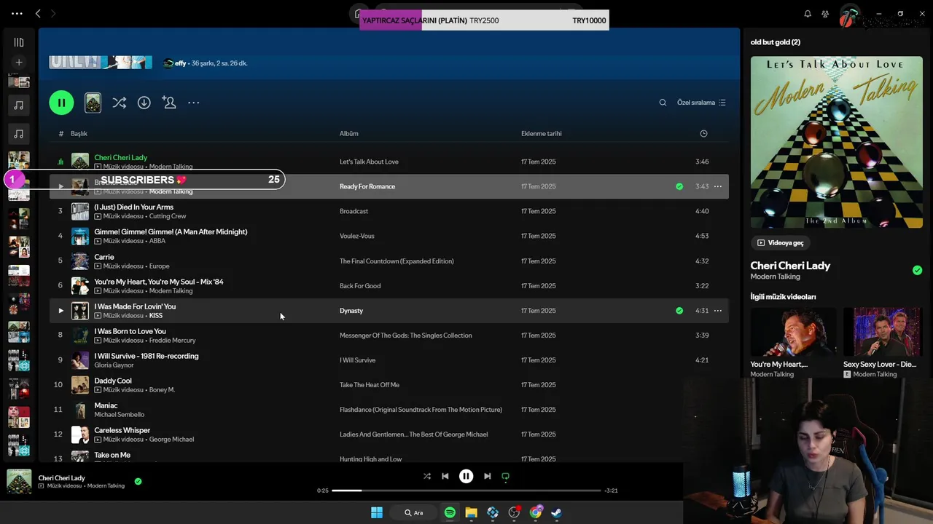The image size is (933, 524).
Task: Open the Modern Talking album art in right panel
Action: point(837,142)
